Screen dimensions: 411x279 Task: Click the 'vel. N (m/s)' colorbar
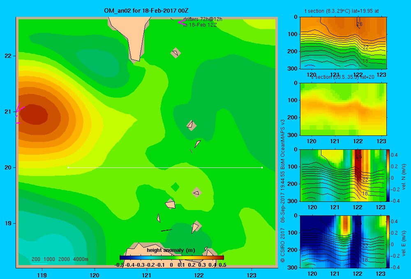tap(388, 175)
